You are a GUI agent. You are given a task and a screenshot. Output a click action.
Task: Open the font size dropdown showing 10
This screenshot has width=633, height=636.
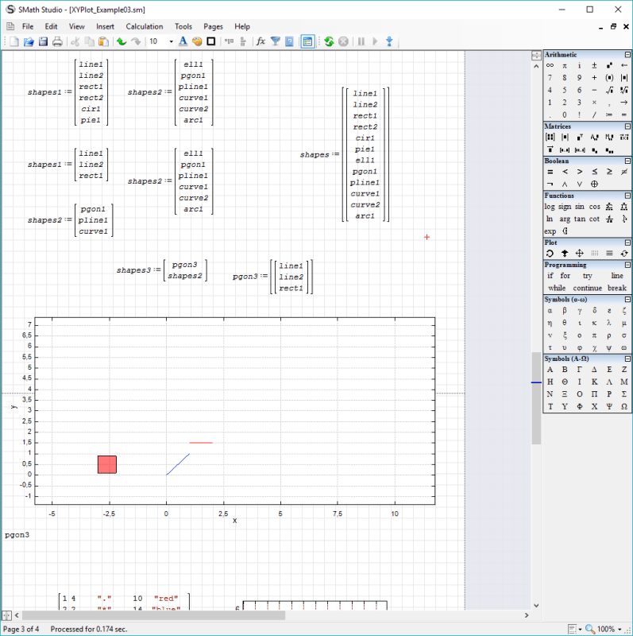click(x=171, y=41)
